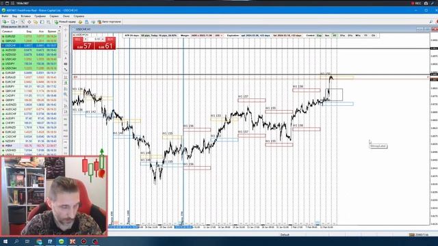Select the USDJPY row in Market Watch

[29, 64]
